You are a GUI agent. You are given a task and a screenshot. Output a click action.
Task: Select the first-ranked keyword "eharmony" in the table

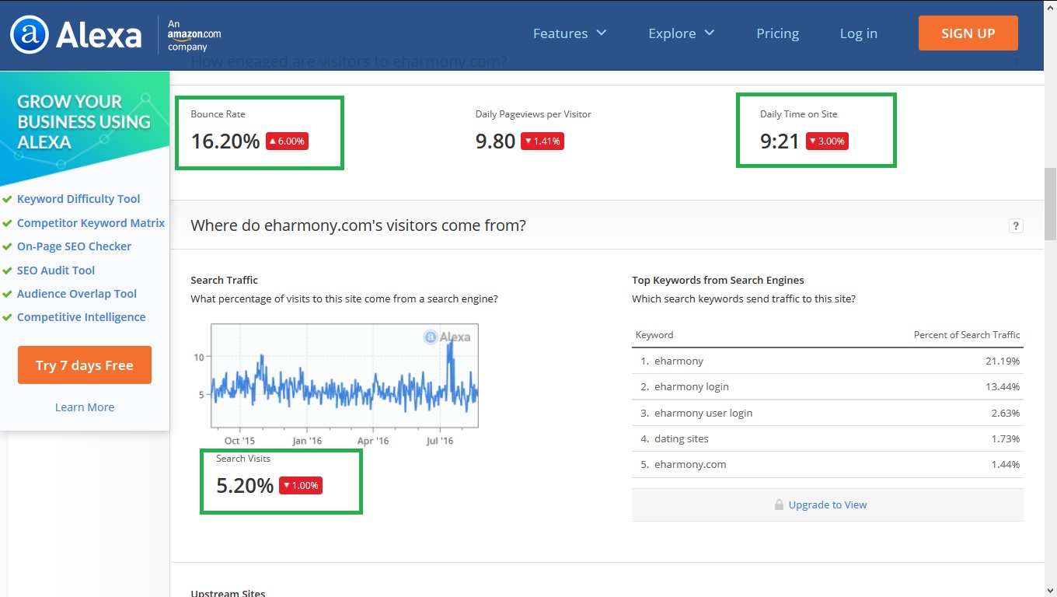point(679,361)
